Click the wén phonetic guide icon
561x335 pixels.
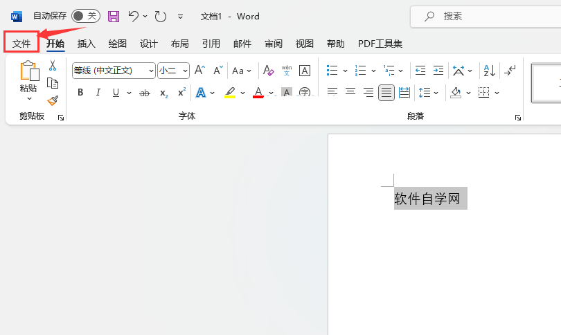point(287,71)
